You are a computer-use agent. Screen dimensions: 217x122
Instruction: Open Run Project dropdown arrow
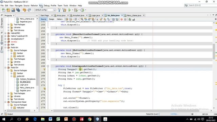(x=72, y=10)
